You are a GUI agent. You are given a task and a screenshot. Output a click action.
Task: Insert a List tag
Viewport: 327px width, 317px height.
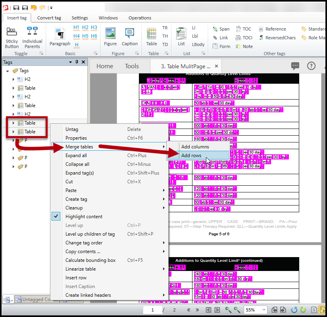click(181, 37)
